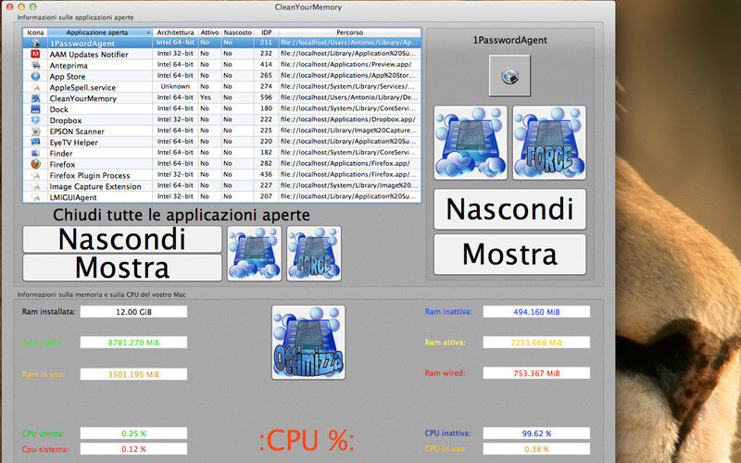Select the CleanYourMemory row name
Viewport: 741px width, 463px height.
click(x=82, y=98)
